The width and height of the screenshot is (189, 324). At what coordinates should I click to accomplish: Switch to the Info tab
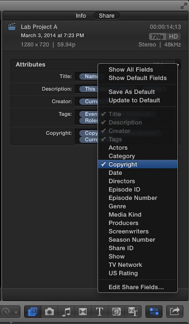point(81,16)
